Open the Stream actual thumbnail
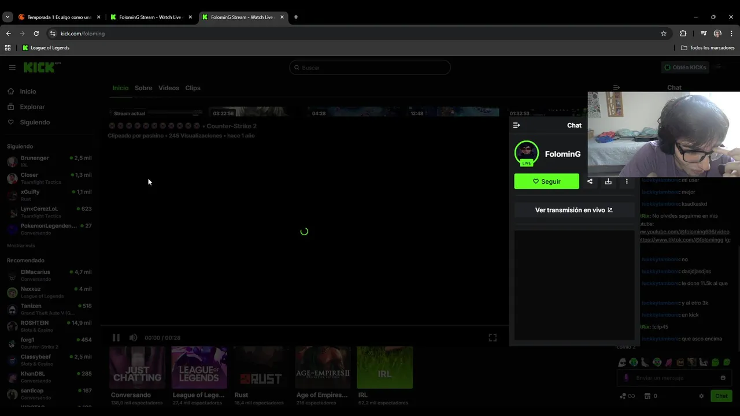740x416 pixels. pos(156,112)
